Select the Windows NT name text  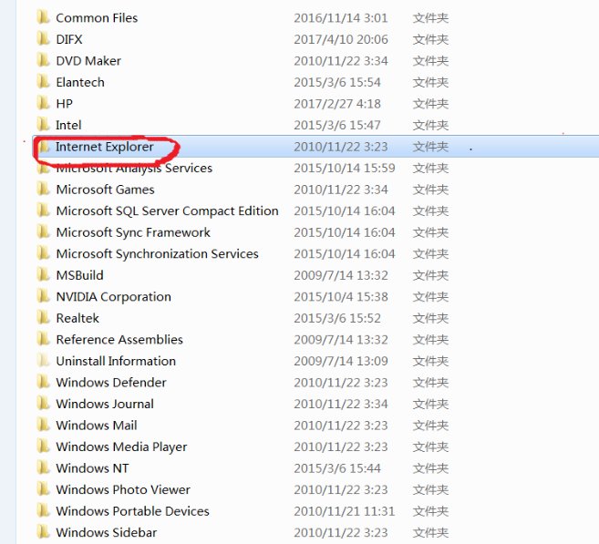[92, 468]
